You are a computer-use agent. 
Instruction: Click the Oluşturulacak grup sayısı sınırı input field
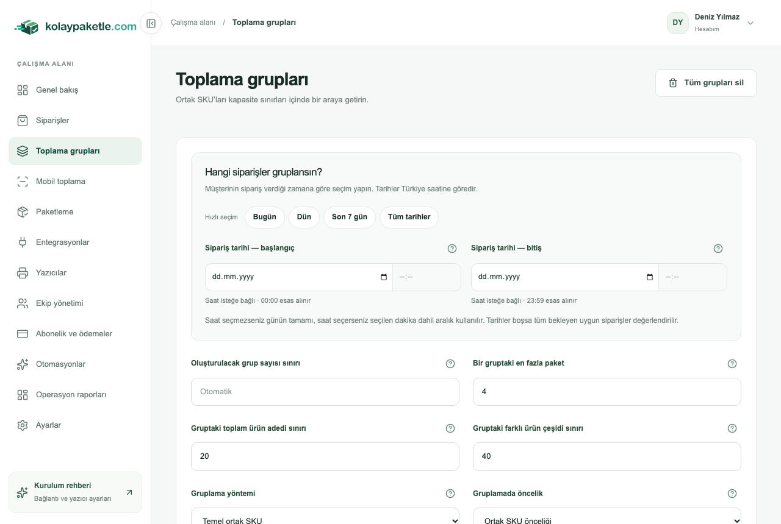(325, 392)
